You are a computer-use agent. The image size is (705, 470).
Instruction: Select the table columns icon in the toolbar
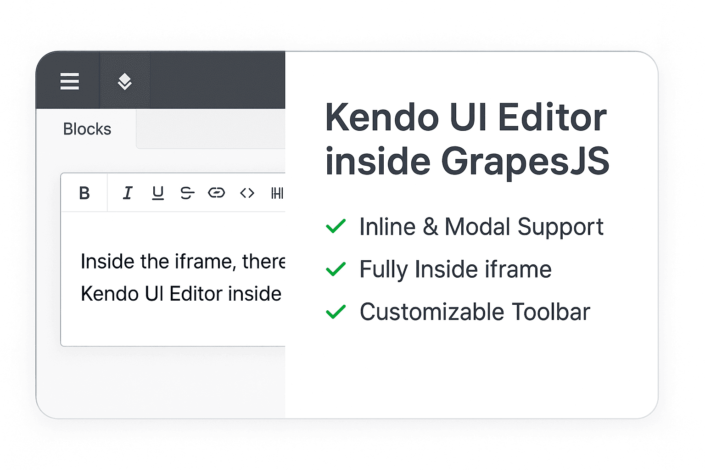[277, 193]
